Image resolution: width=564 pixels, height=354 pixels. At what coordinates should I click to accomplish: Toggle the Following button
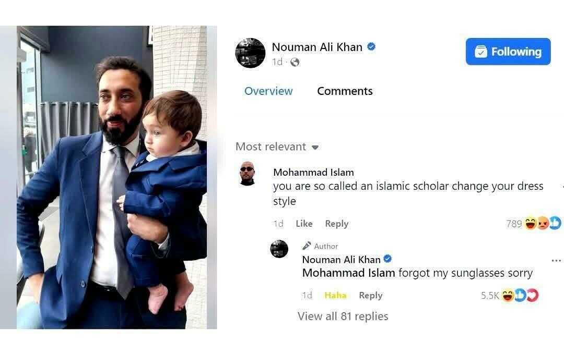[508, 52]
